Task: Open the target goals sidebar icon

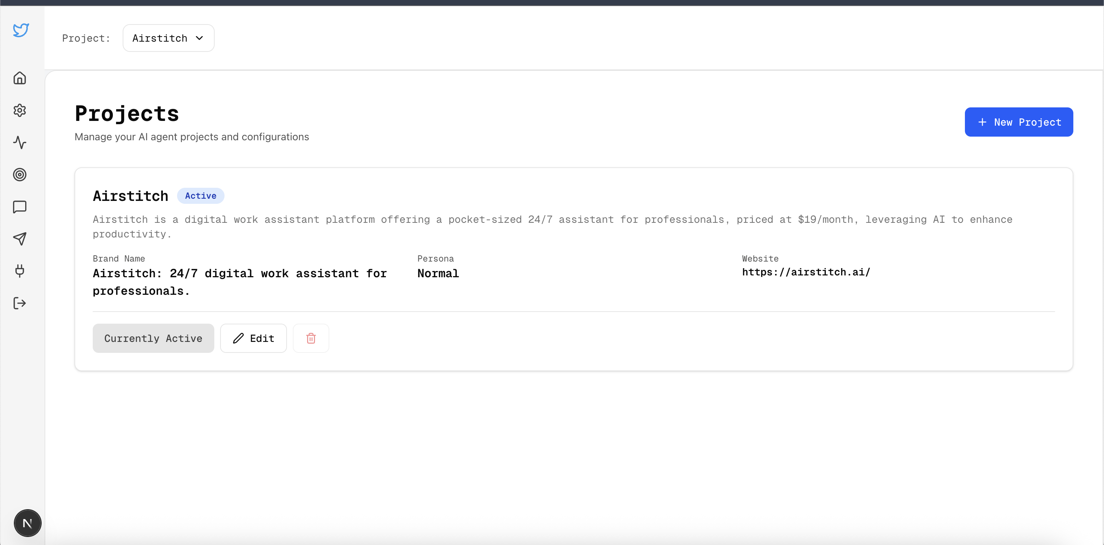Action: tap(20, 175)
